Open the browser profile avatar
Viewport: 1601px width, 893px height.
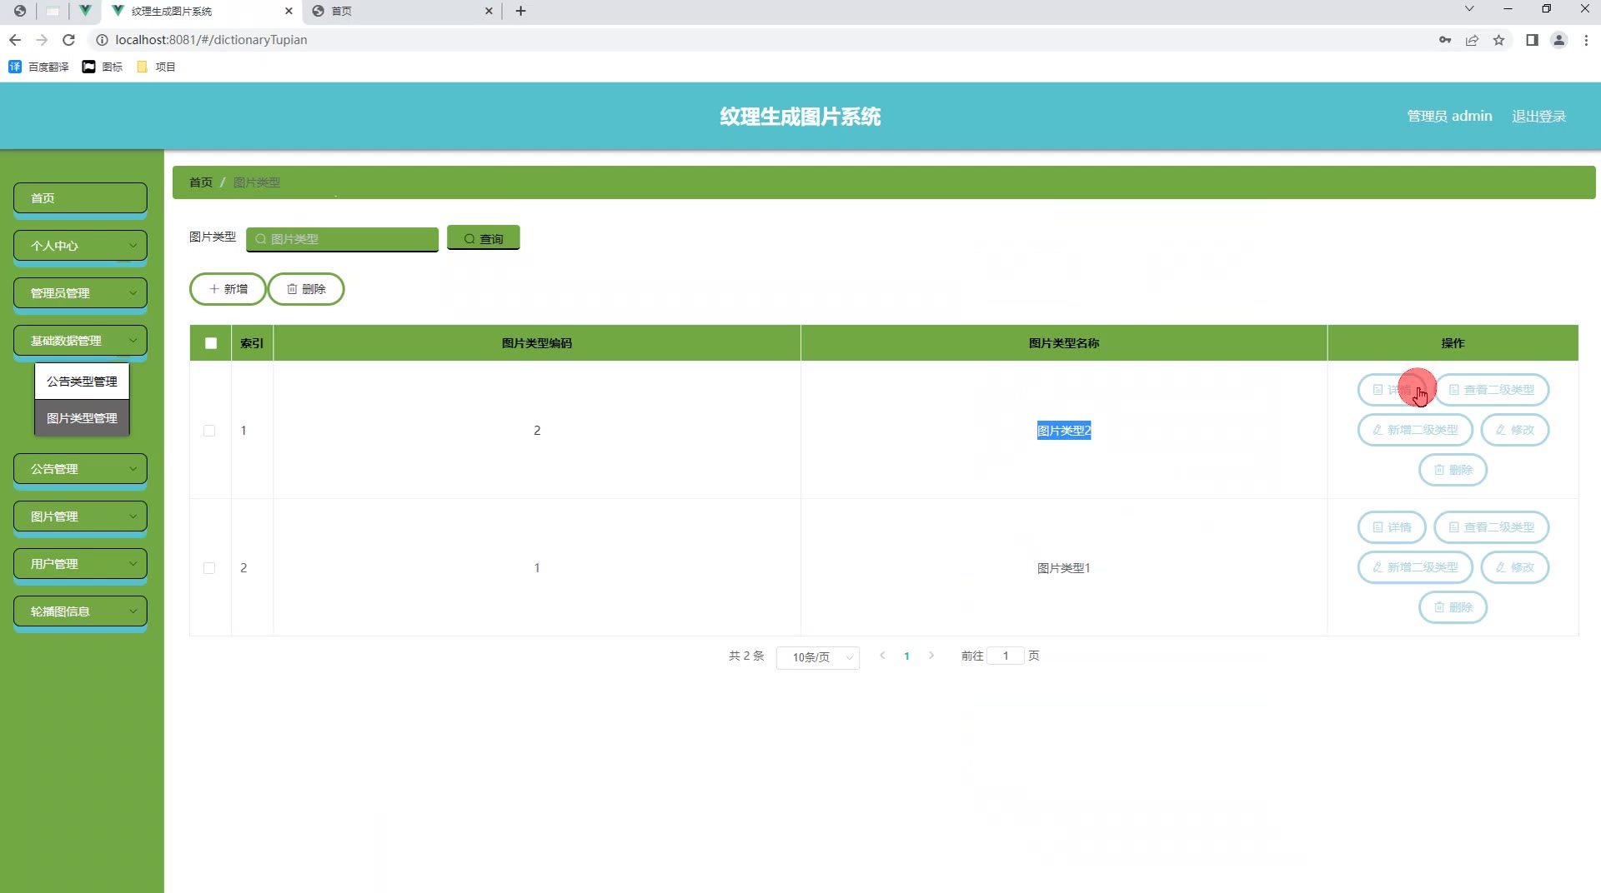[x=1558, y=40]
